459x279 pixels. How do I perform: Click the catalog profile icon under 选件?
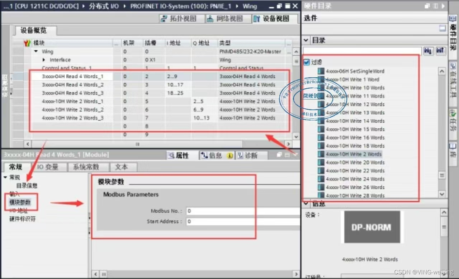(443, 28)
